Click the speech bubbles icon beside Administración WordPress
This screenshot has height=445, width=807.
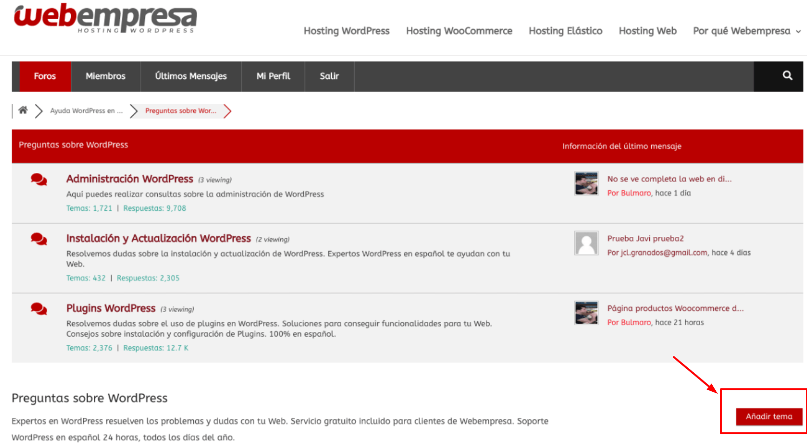39,180
